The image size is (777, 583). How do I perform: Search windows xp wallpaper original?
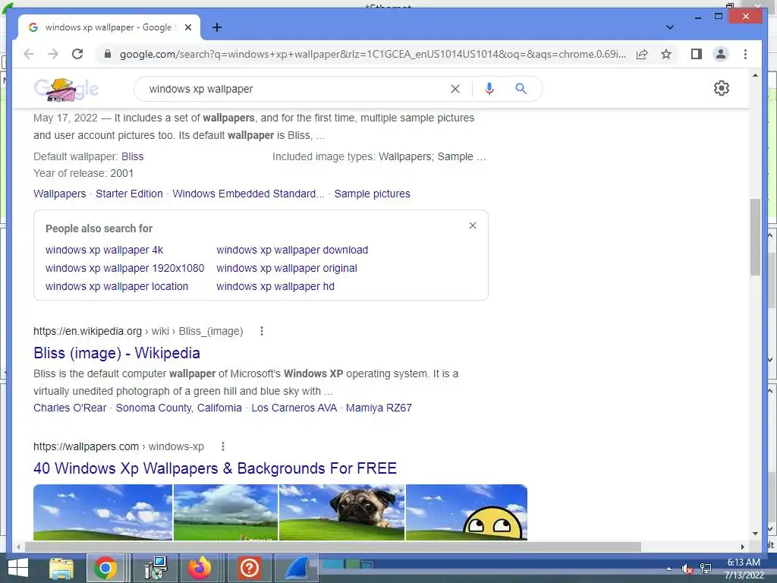286,268
